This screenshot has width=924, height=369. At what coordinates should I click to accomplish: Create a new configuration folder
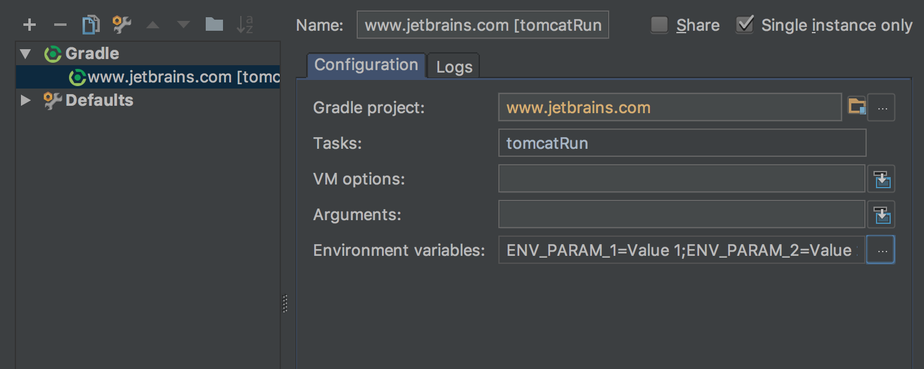point(214,25)
